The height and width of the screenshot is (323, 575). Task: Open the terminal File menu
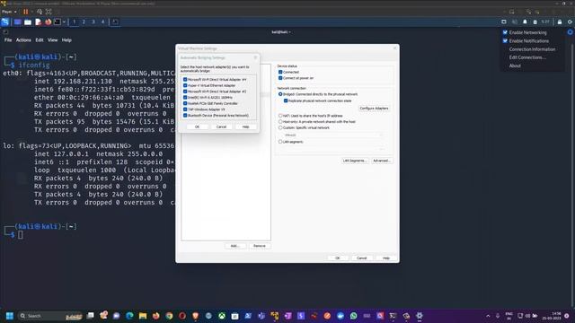click(8, 39)
